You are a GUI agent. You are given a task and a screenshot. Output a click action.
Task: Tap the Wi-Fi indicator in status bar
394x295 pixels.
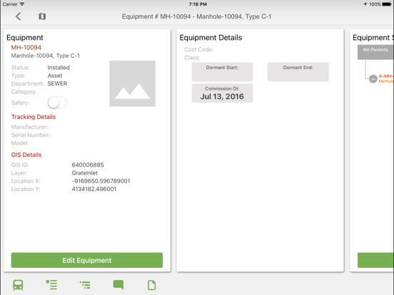[x=22, y=4]
